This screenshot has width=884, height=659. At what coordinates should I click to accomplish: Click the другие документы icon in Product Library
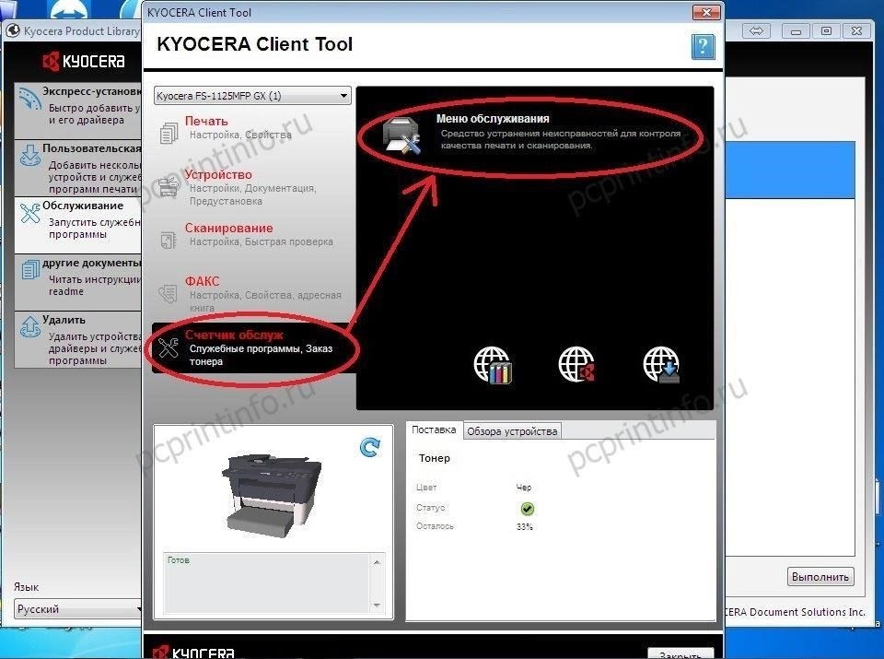(x=29, y=269)
